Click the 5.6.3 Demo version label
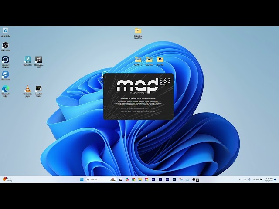Viewport: 279px width, 209px height. pos(165,82)
